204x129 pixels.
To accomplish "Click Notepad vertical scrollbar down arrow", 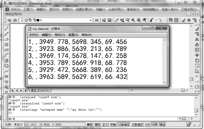I will tap(165, 82).
